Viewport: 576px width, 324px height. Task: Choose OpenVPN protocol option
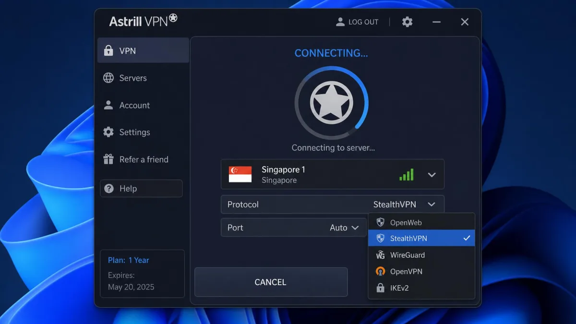(x=421, y=271)
